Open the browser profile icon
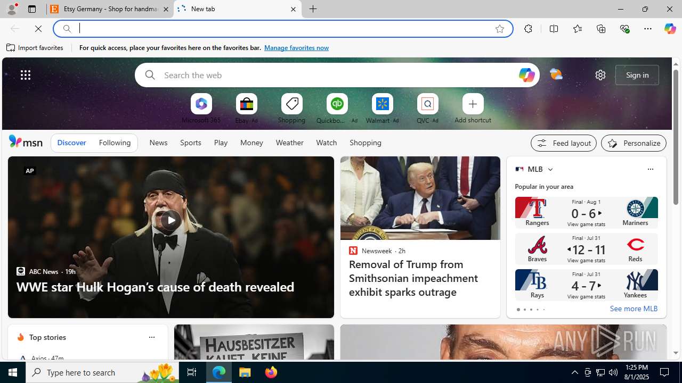 (11, 9)
